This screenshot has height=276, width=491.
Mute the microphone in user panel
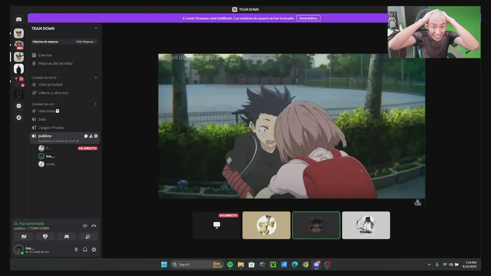tap(76, 250)
